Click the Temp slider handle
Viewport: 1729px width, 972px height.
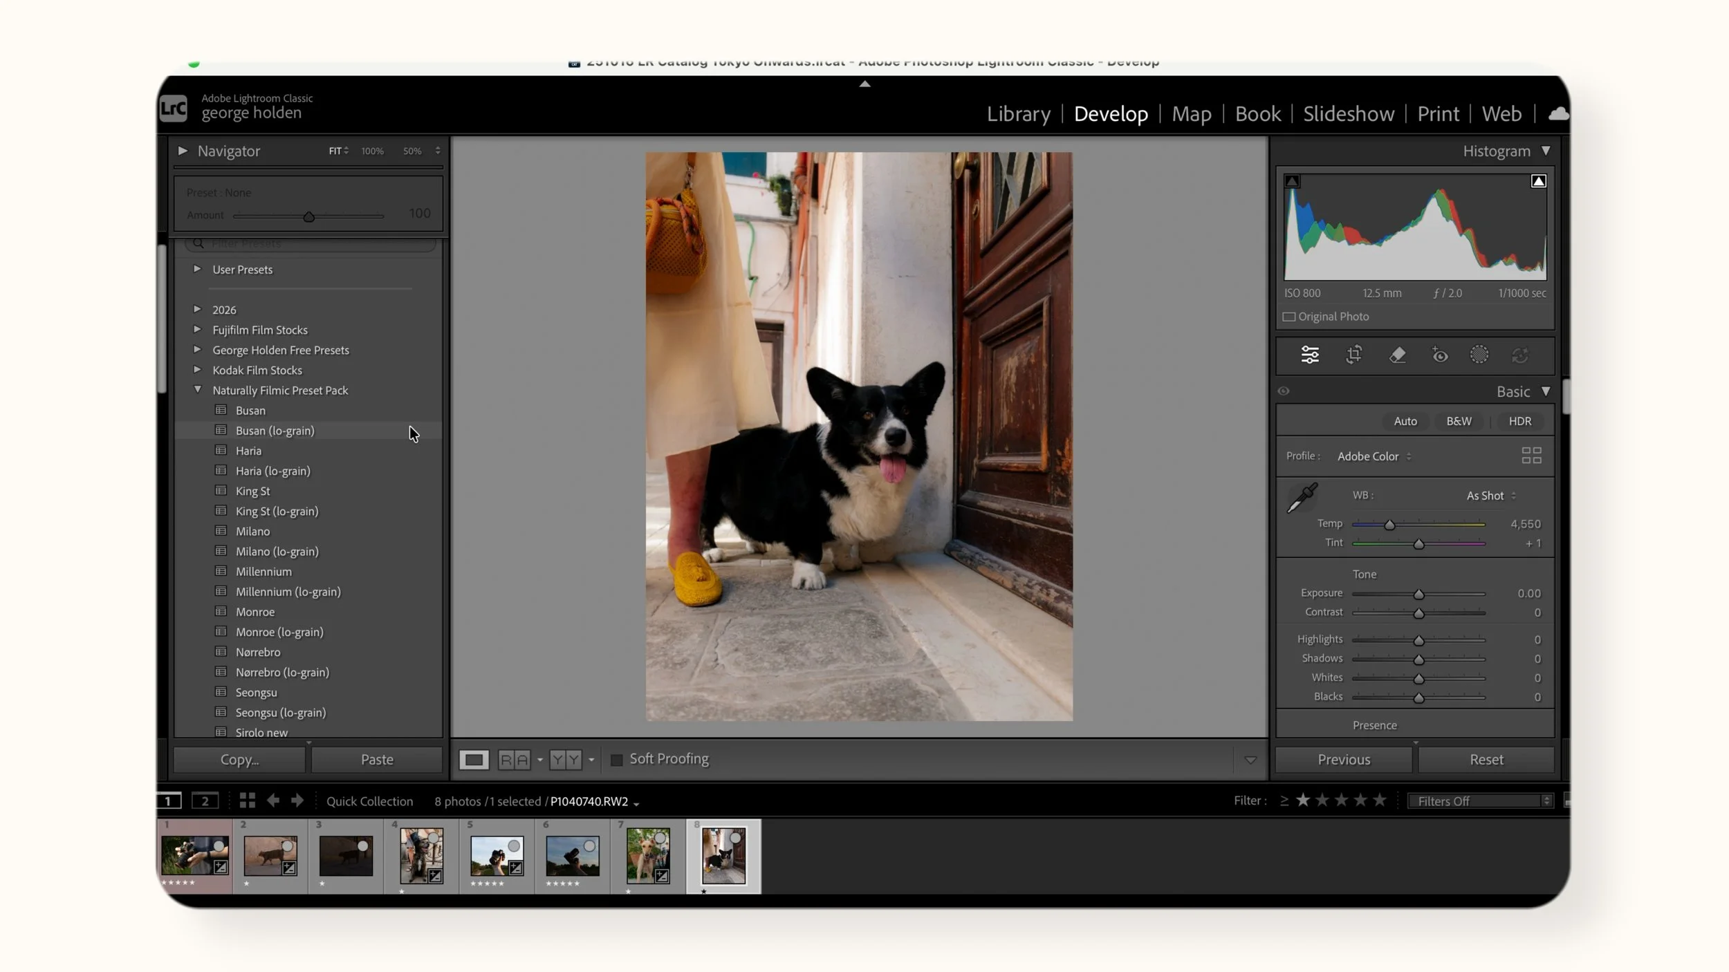pyautogui.click(x=1389, y=525)
